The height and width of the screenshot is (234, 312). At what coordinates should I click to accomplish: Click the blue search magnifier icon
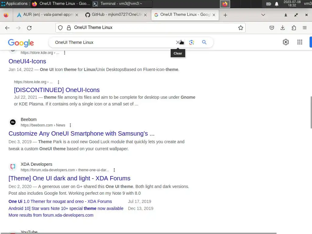[204, 42]
